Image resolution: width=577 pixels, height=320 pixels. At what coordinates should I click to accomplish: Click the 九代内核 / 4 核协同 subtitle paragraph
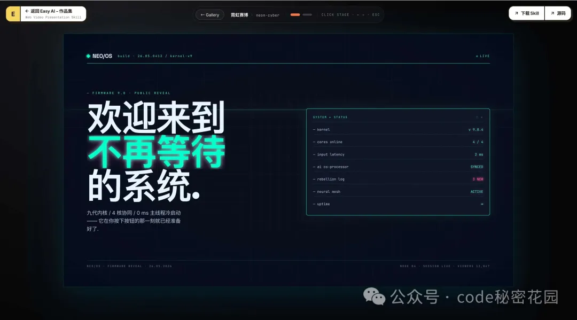(x=134, y=221)
